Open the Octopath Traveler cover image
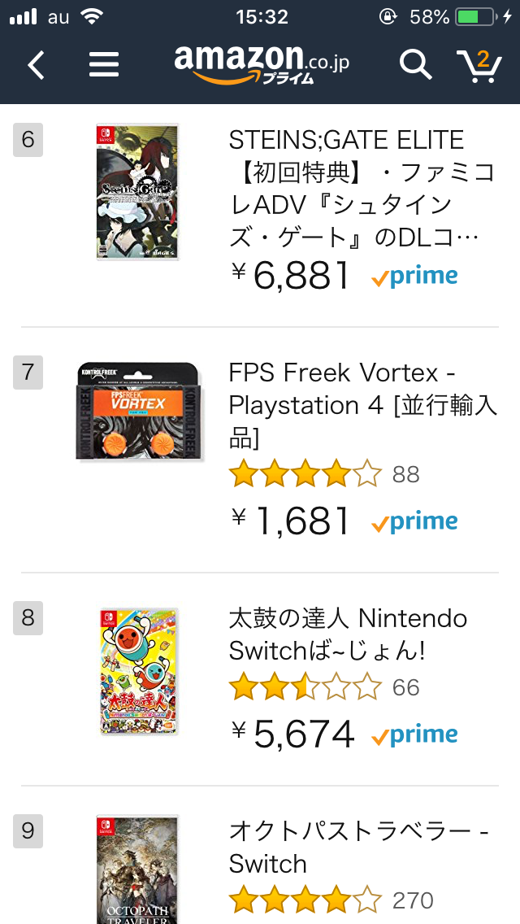Viewport: 520px width, 924px height. tap(137, 870)
